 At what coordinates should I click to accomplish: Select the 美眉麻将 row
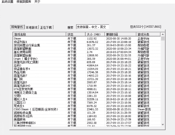[x=87, y=119]
